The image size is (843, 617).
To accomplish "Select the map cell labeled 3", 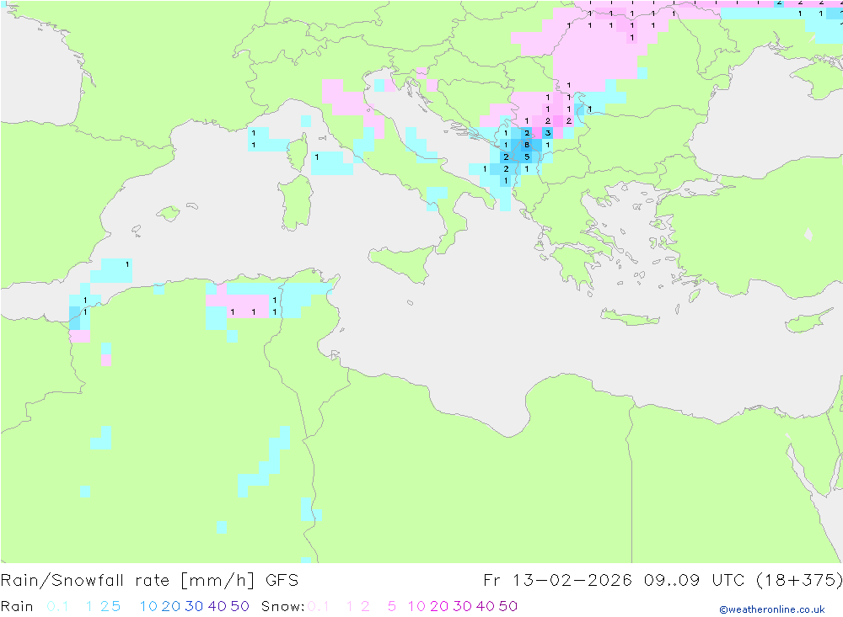I will (548, 133).
